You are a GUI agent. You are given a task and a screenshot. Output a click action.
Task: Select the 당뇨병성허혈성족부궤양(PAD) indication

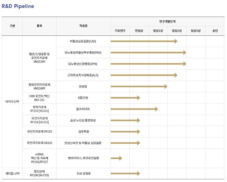click(83, 53)
